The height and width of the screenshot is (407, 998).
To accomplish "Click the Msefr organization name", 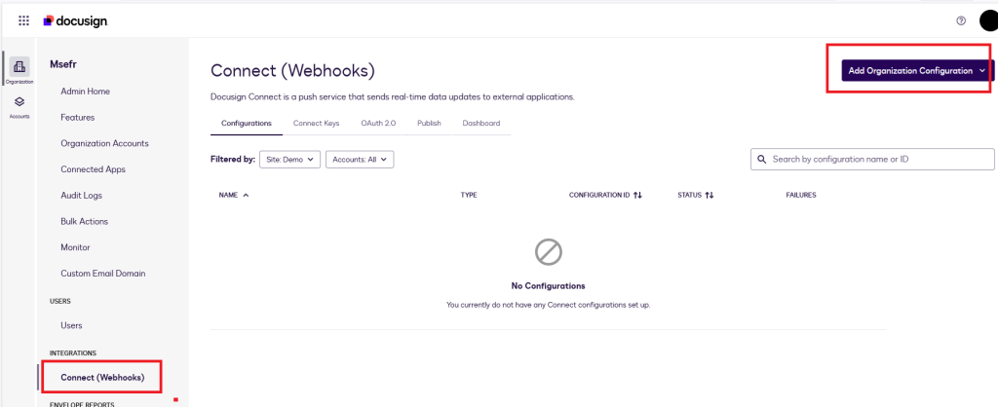I will [x=63, y=63].
